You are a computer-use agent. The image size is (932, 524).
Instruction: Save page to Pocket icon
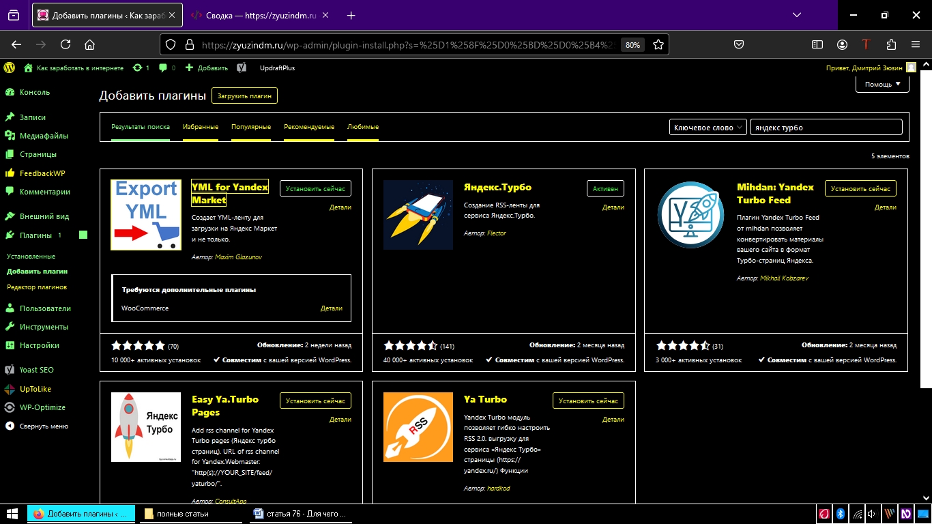739,44
